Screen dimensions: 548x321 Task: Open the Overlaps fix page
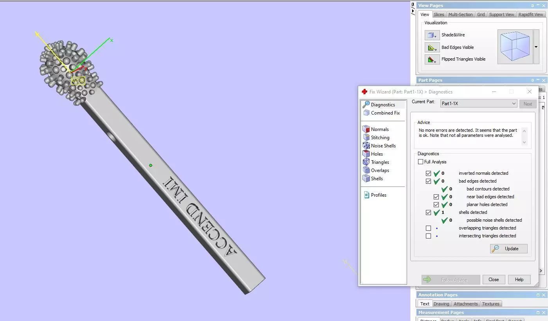[376, 170]
